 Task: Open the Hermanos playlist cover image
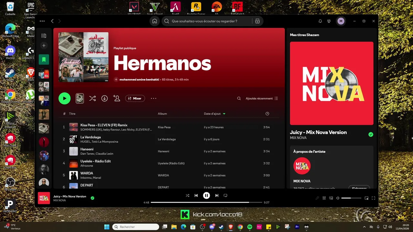click(83, 57)
